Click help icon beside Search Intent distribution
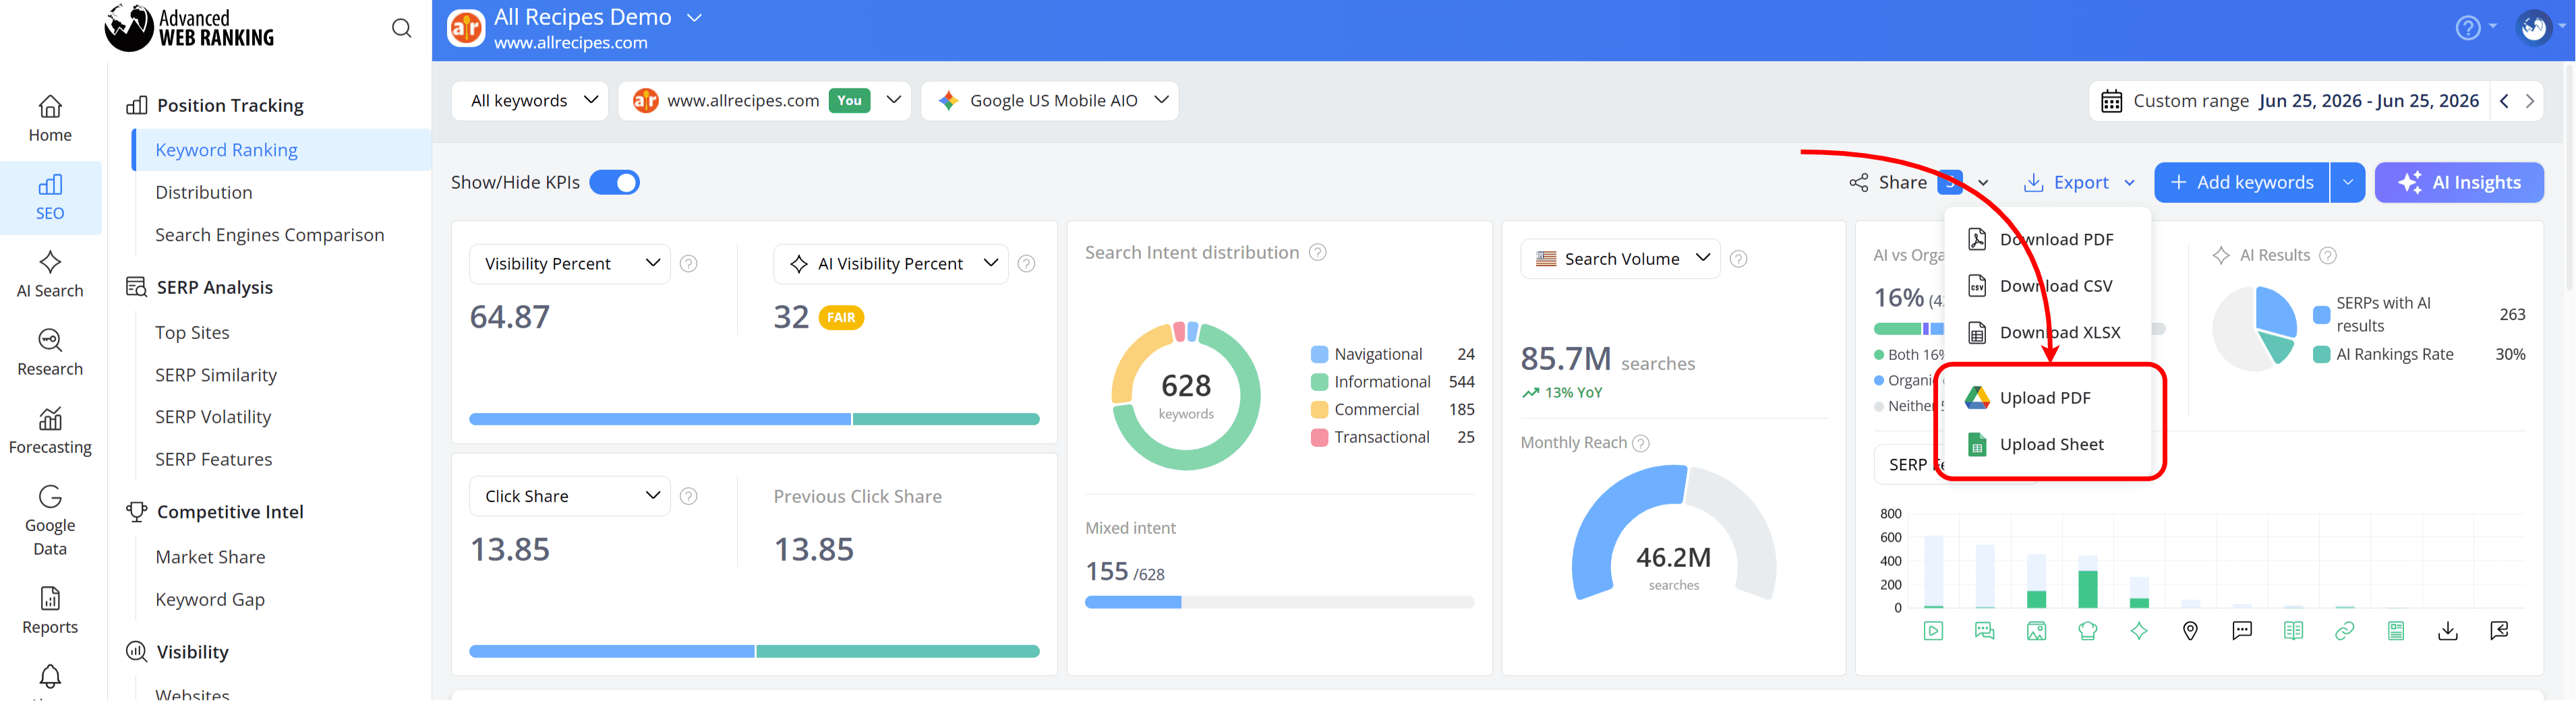 (x=1318, y=253)
